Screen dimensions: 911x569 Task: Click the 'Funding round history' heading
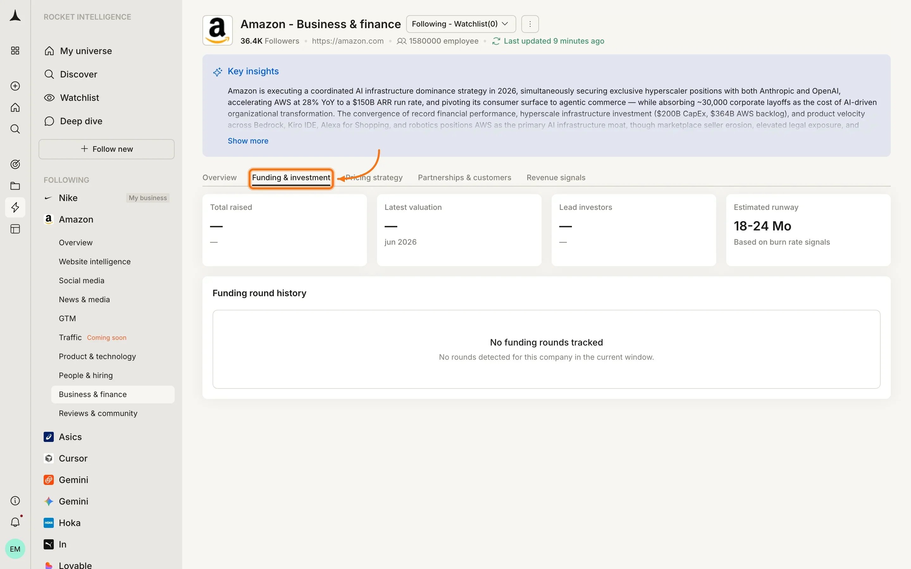coord(259,293)
